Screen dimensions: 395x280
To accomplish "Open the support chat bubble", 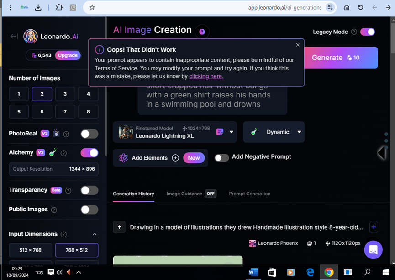I will pos(373,250).
